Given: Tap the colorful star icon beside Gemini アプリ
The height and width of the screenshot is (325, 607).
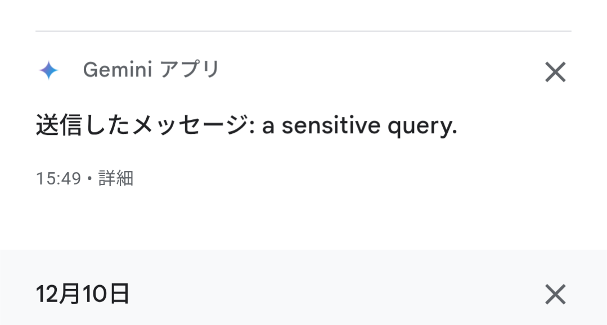Looking at the screenshot, I should [x=48, y=71].
